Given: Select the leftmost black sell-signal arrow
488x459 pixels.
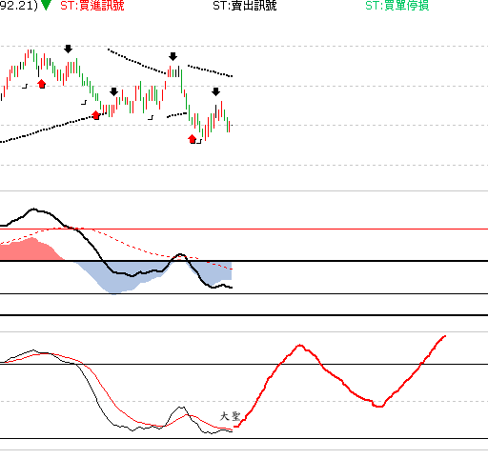Looking at the screenshot, I should tap(68, 49).
